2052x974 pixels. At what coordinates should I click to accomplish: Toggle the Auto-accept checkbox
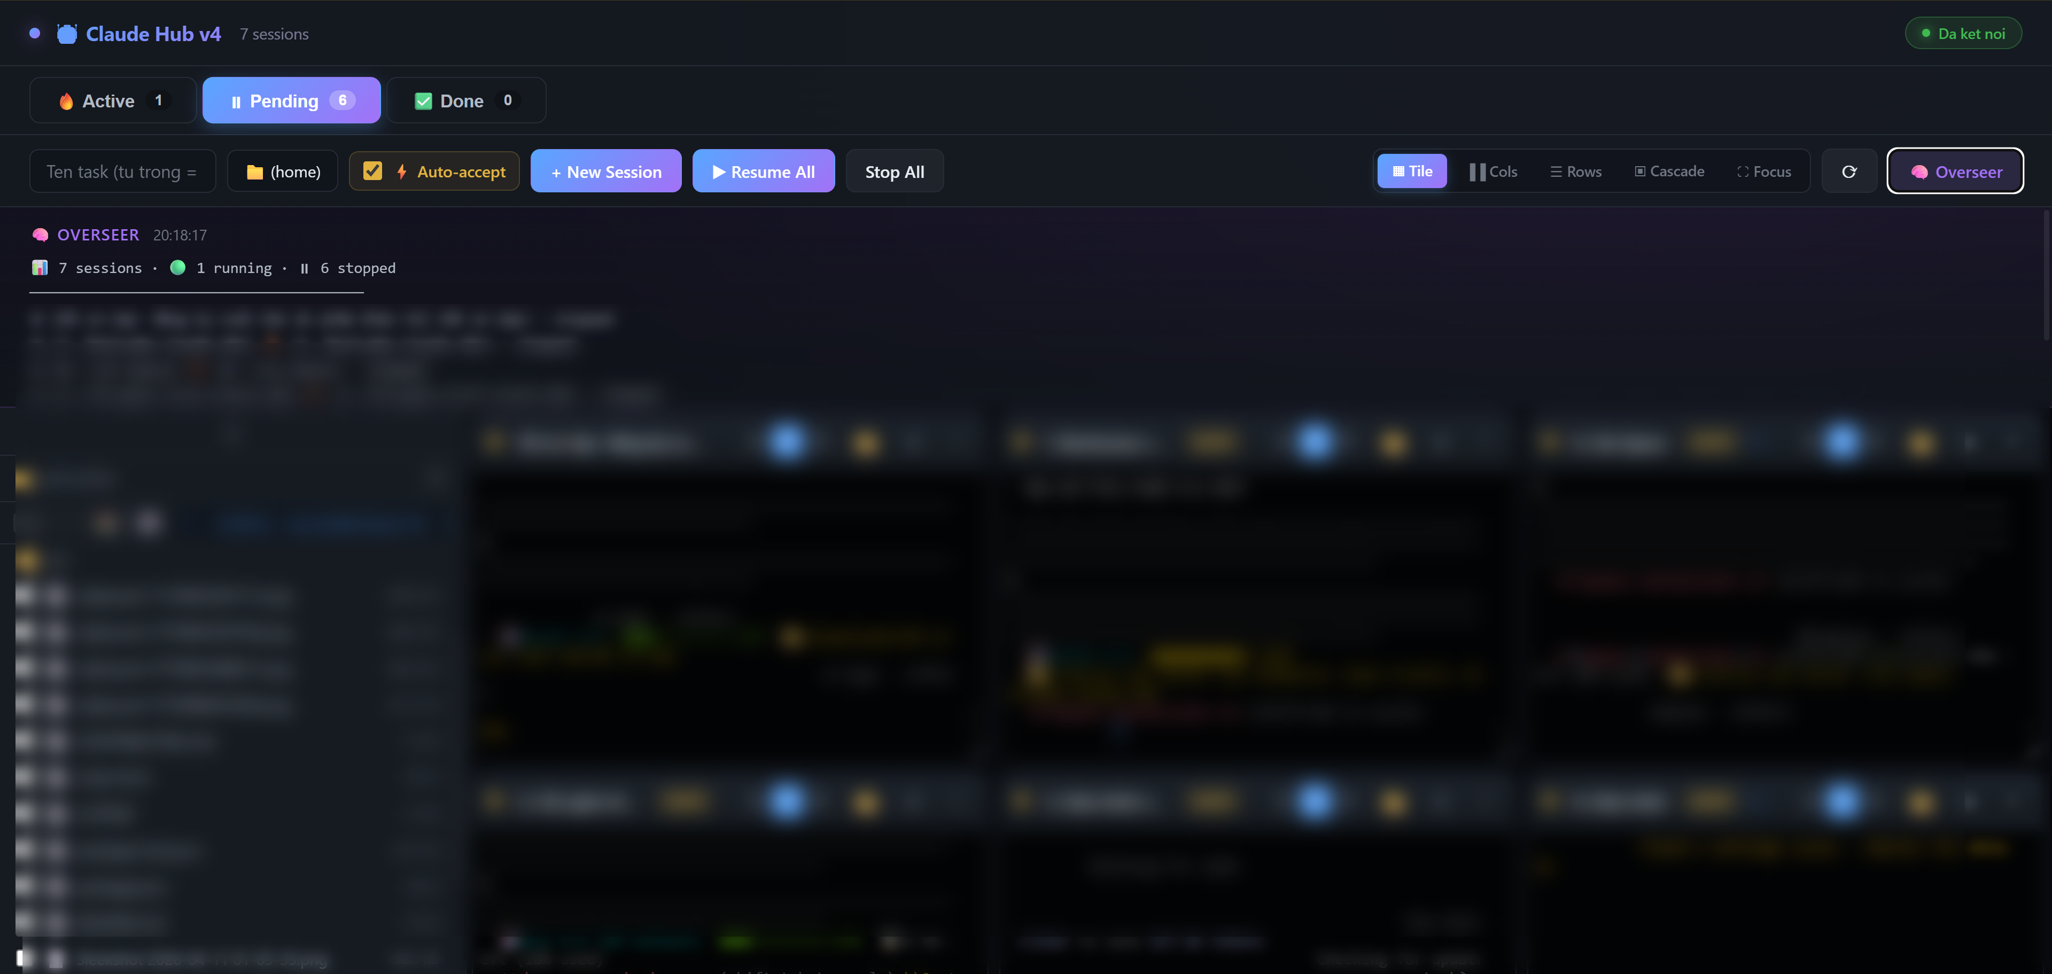(x=373, y=171)
